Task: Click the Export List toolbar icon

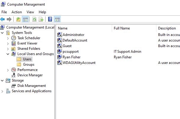Action: click(41, 19)
